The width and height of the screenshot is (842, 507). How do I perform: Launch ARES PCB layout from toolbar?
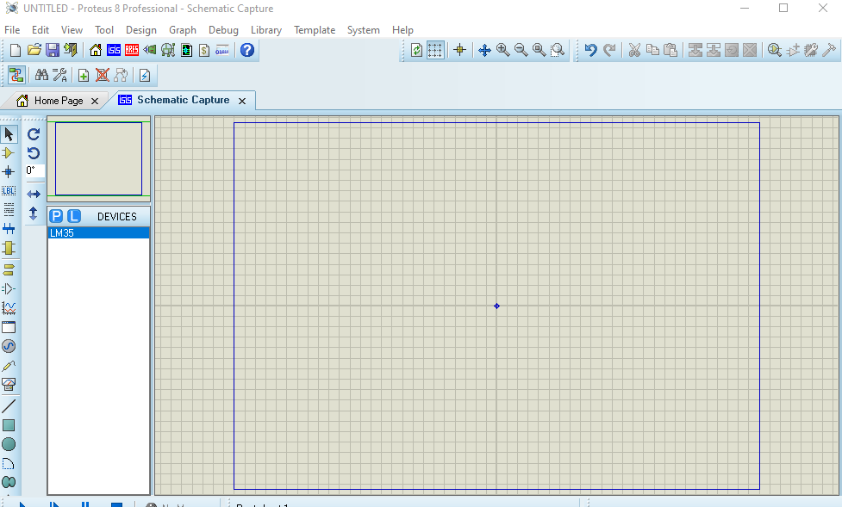coord(132,51)
